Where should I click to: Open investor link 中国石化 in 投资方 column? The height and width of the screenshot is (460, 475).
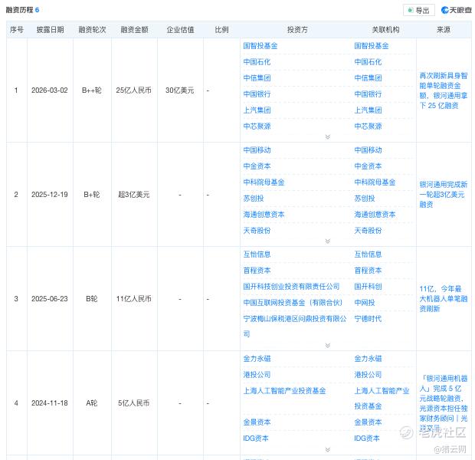coord(257,62)
